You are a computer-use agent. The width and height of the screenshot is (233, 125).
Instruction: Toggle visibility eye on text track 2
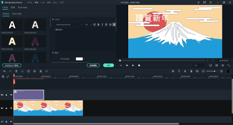click(11, 95)
